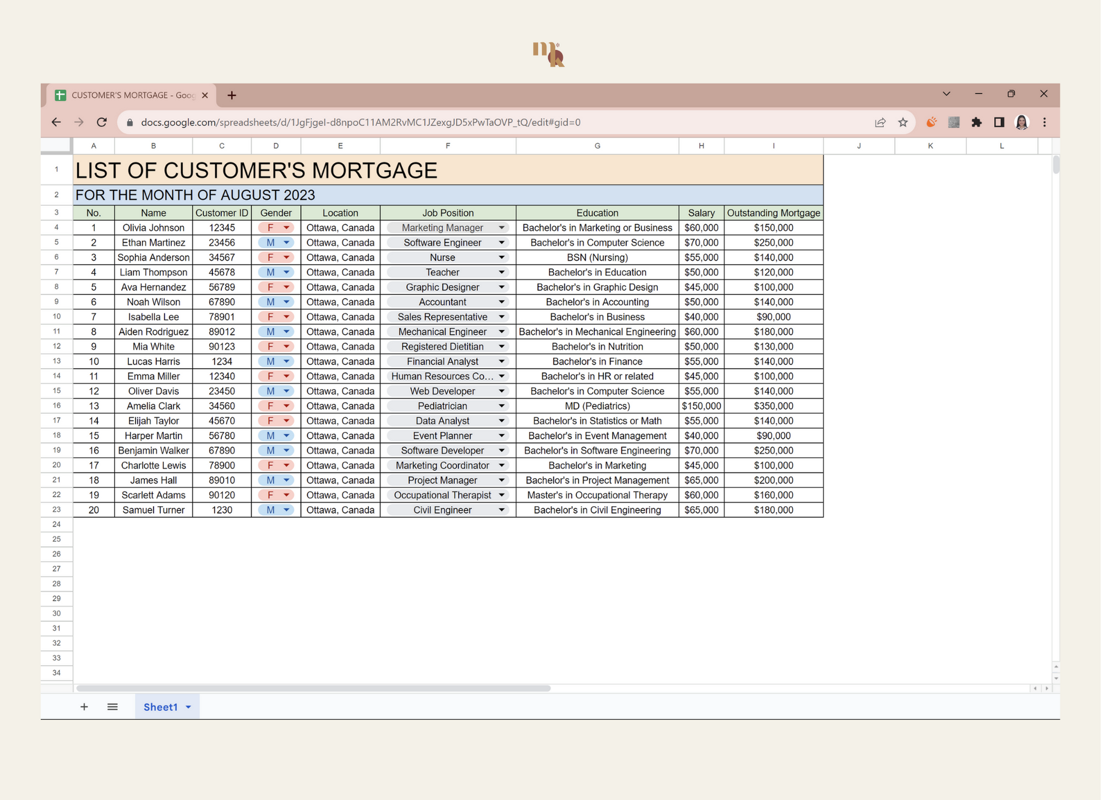Open the browser extensions puzzle icon
This screenshot has width=1101, height=800.
pyautogui.click(x=977, y=122)
